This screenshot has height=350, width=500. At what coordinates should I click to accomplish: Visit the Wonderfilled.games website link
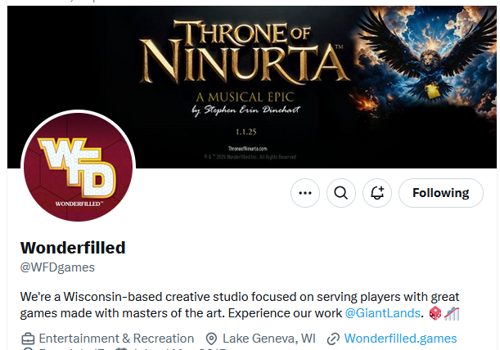[x=400, y=339]
